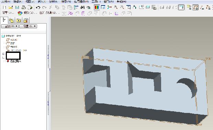
Task: Open the 分析 menu
Action: point(53,1)
